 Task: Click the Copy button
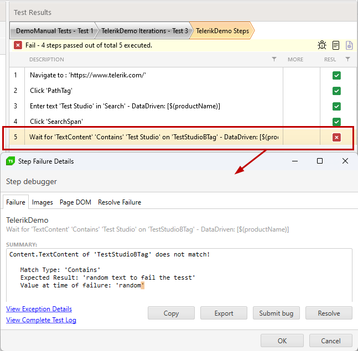(171, 313)
